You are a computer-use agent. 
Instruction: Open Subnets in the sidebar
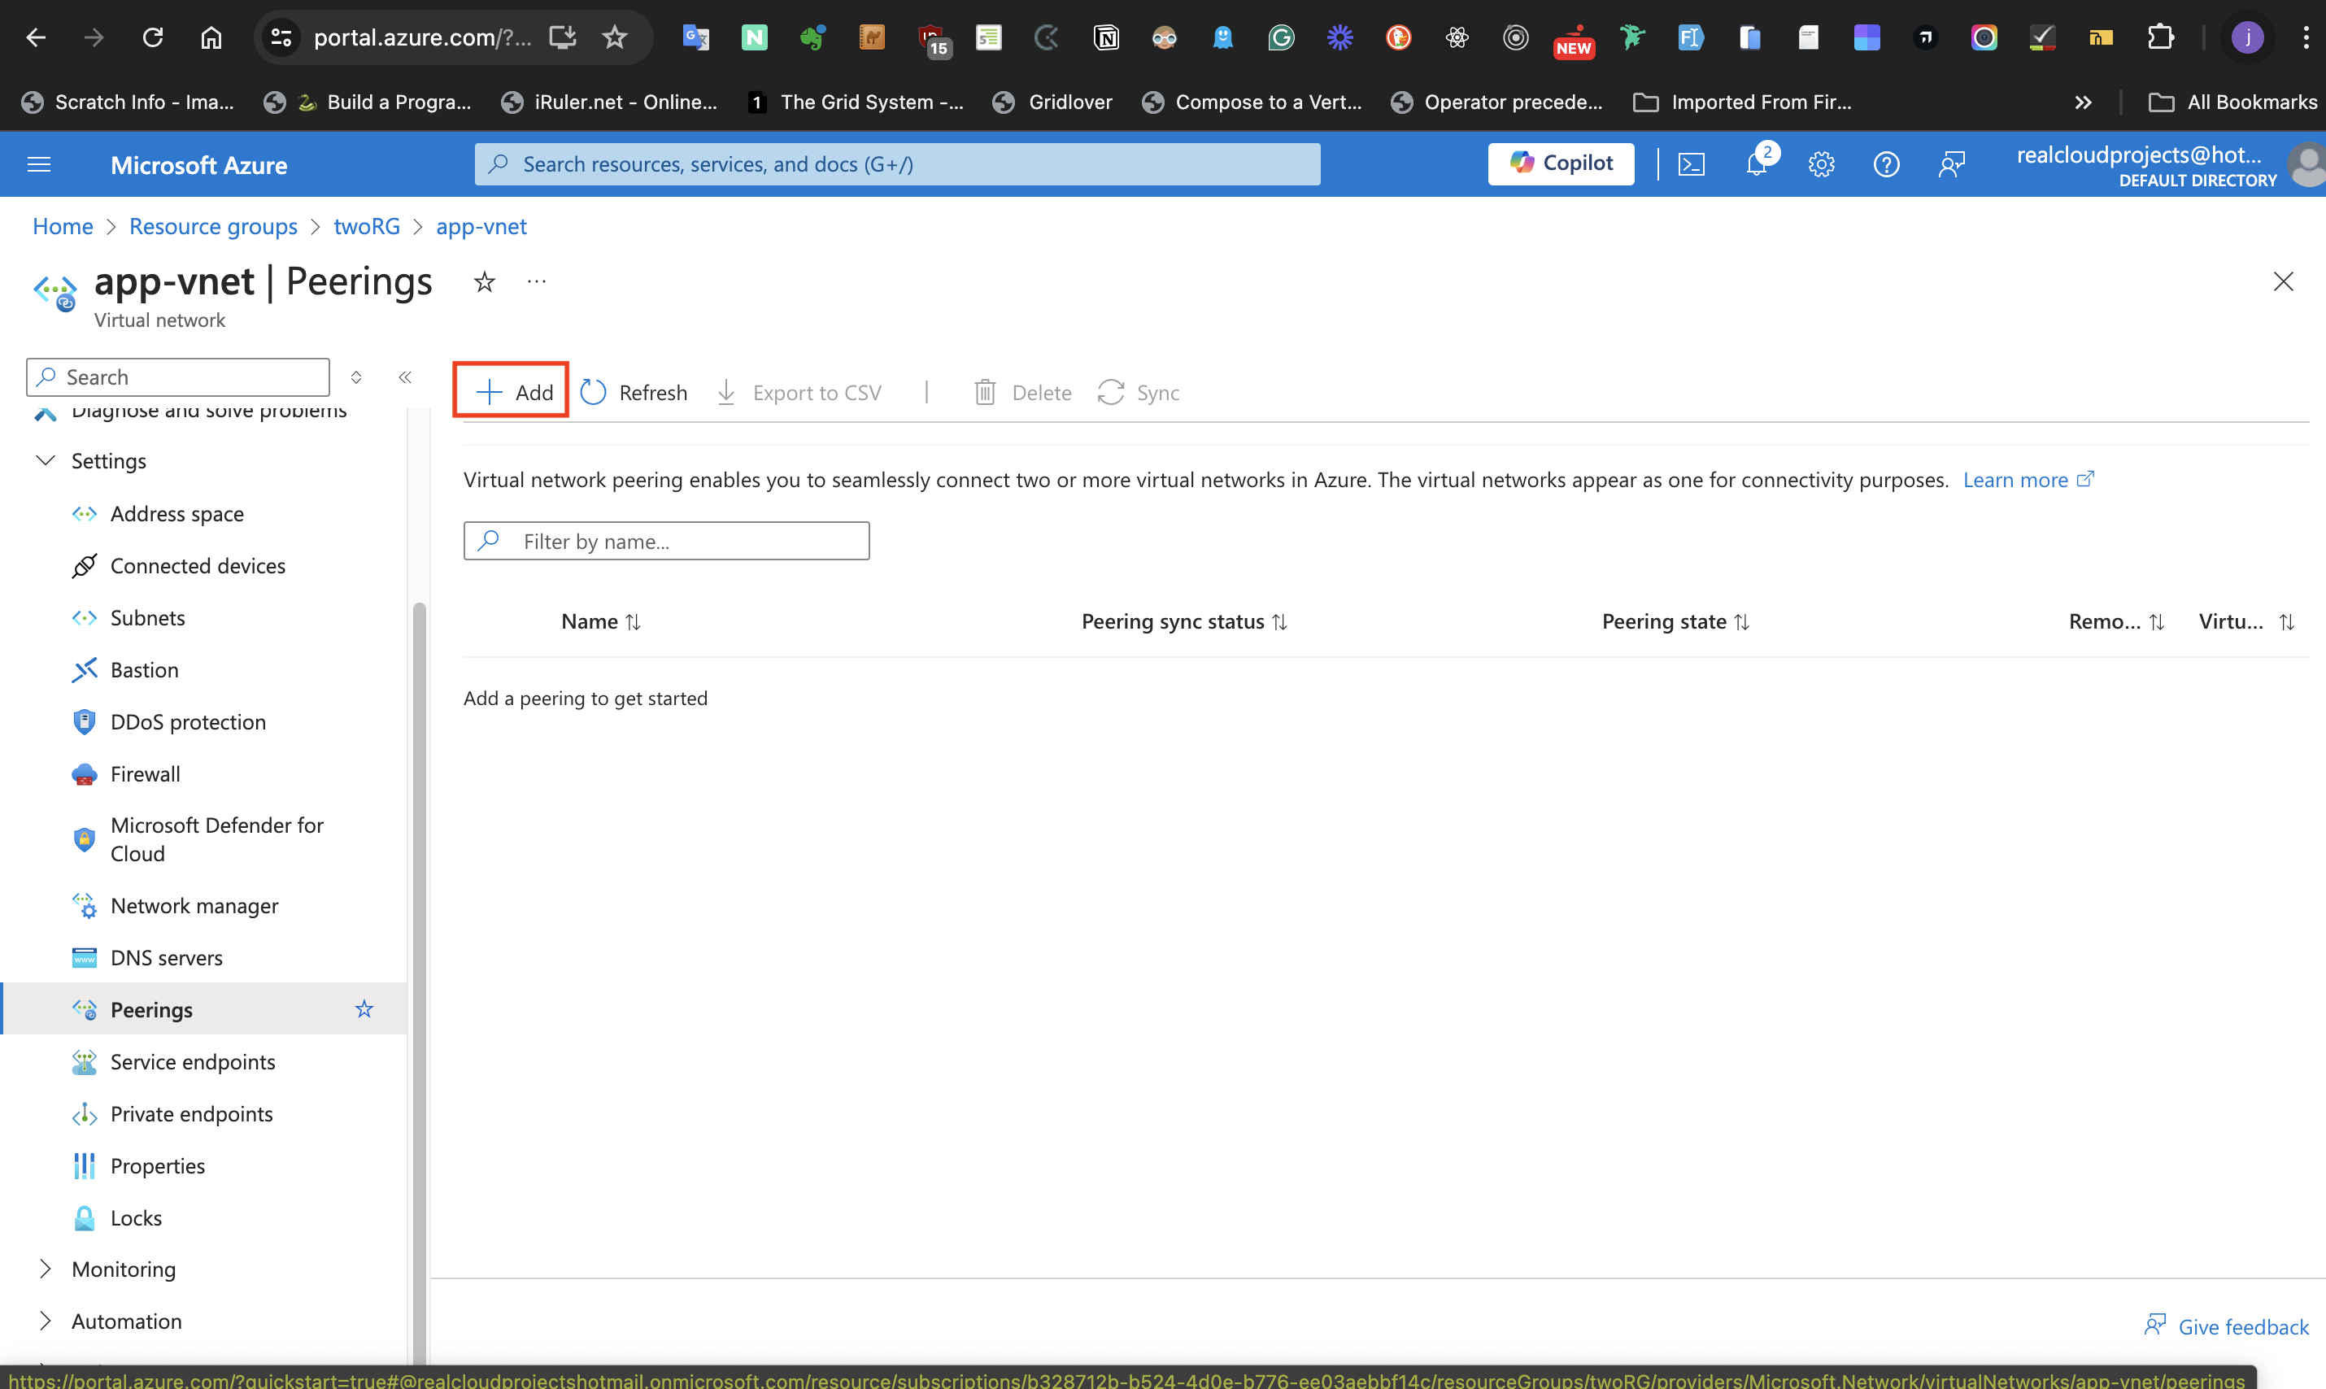point(148,618)
